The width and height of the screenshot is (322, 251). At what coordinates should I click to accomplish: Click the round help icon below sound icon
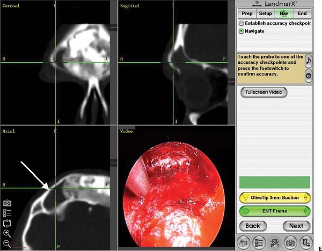coord(309,76)
